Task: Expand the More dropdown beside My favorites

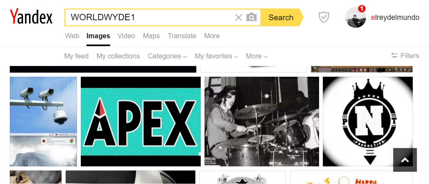Action: (257, 56)
